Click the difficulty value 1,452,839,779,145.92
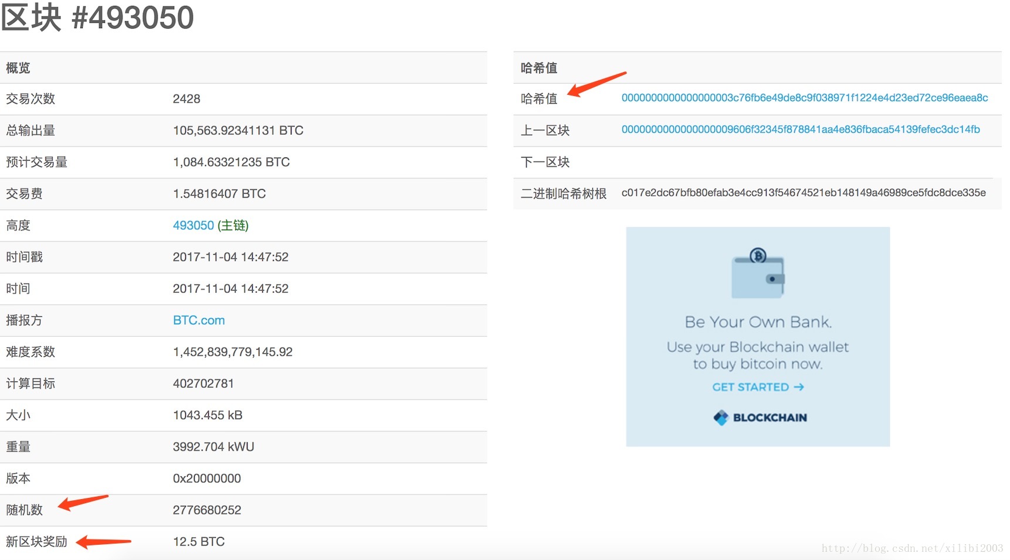This screenshot has width=1010, height=560. (x=232, y=352)
